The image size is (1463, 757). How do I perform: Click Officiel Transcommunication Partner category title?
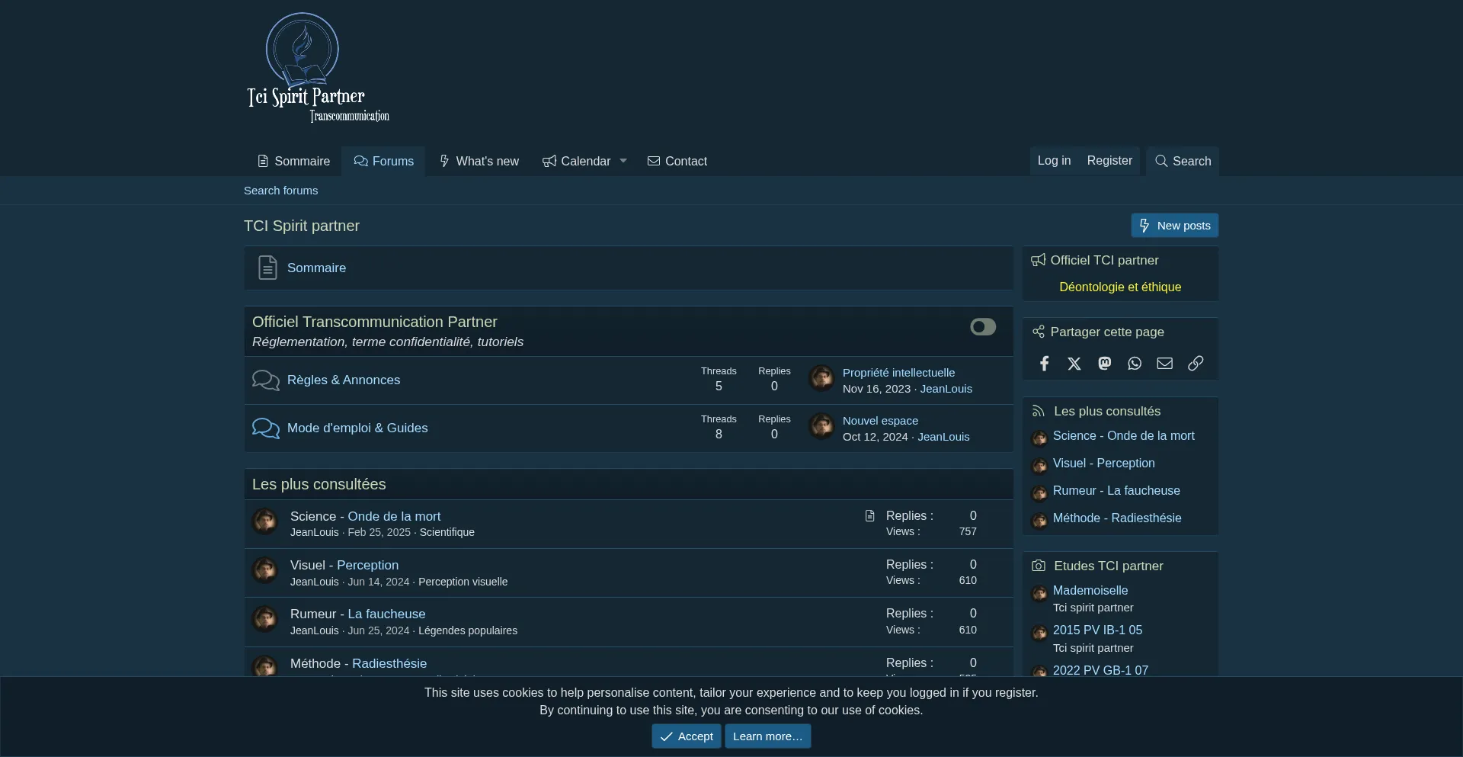pyautogui.click(x=375, y=322)
